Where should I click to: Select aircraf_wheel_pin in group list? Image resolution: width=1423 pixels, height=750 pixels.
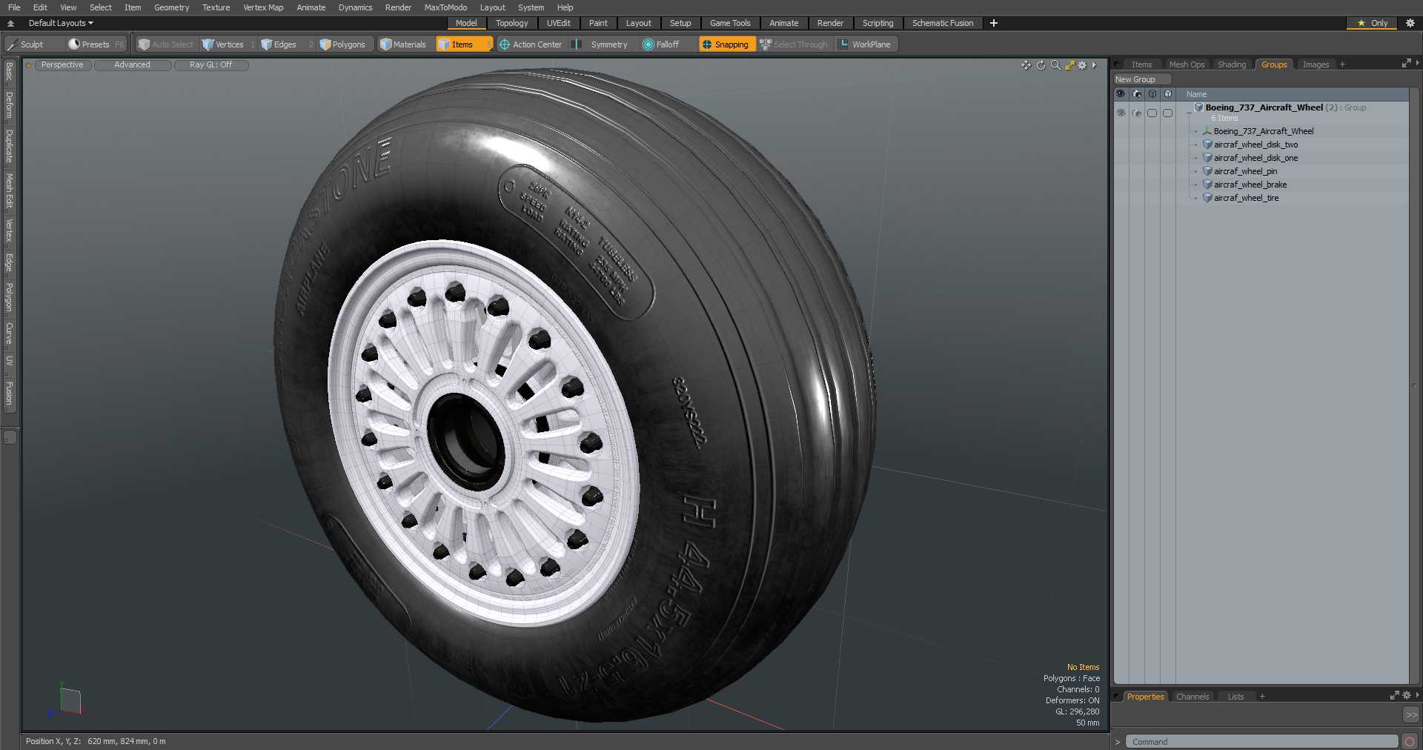coord(1245,171)
